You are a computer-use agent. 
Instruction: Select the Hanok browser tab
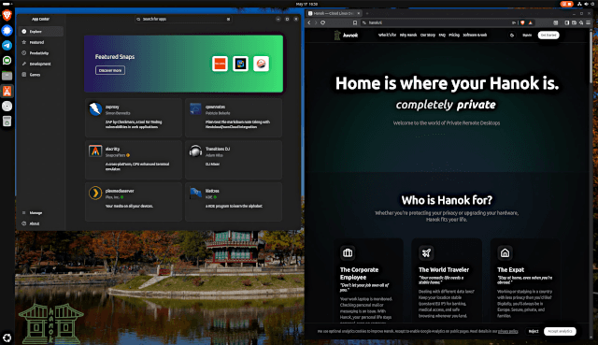(335, 13)
